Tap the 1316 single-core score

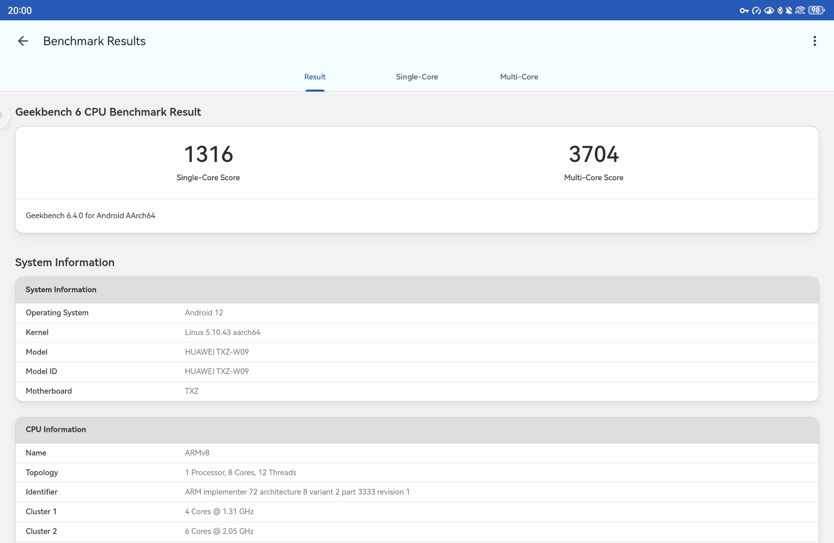[208, 155]
